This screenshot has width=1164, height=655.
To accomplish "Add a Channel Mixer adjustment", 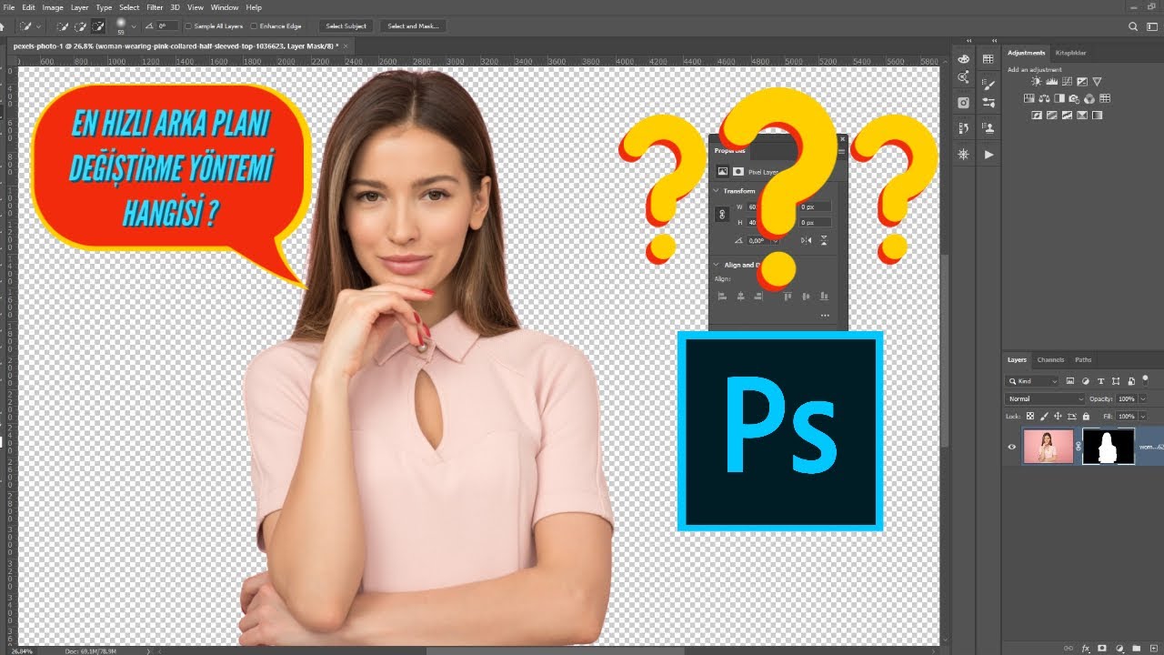I will pos(1089,98).
